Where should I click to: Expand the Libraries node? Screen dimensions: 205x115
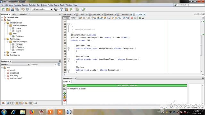(x=5, y=52)
